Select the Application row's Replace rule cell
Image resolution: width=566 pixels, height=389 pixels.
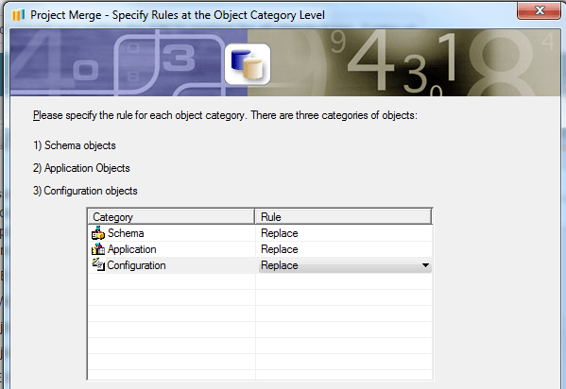point(344,249)
